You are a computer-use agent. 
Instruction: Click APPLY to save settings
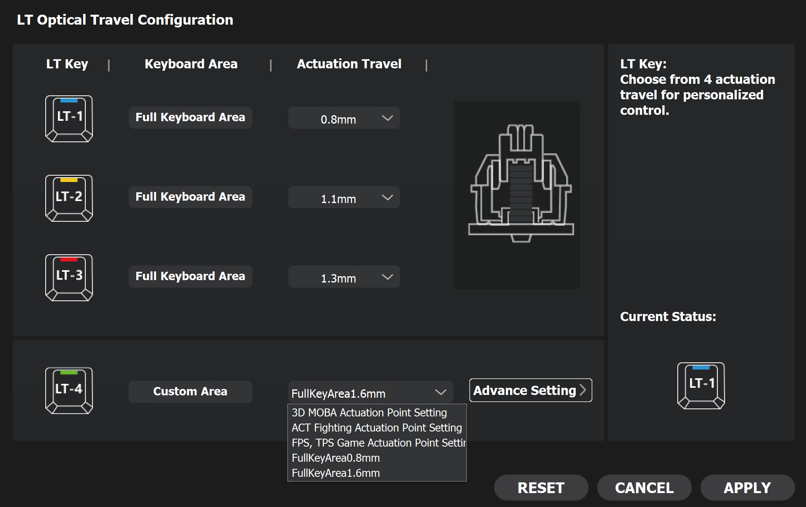click(x=747, y=488)
